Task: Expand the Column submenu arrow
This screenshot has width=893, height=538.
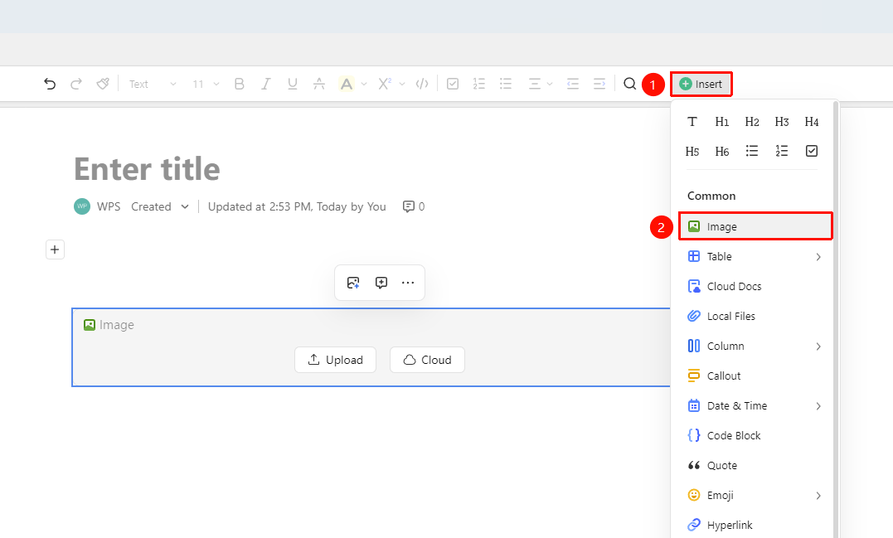Action: point(818,347)
